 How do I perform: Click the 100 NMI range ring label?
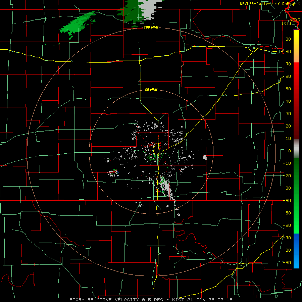coord(151,28)
